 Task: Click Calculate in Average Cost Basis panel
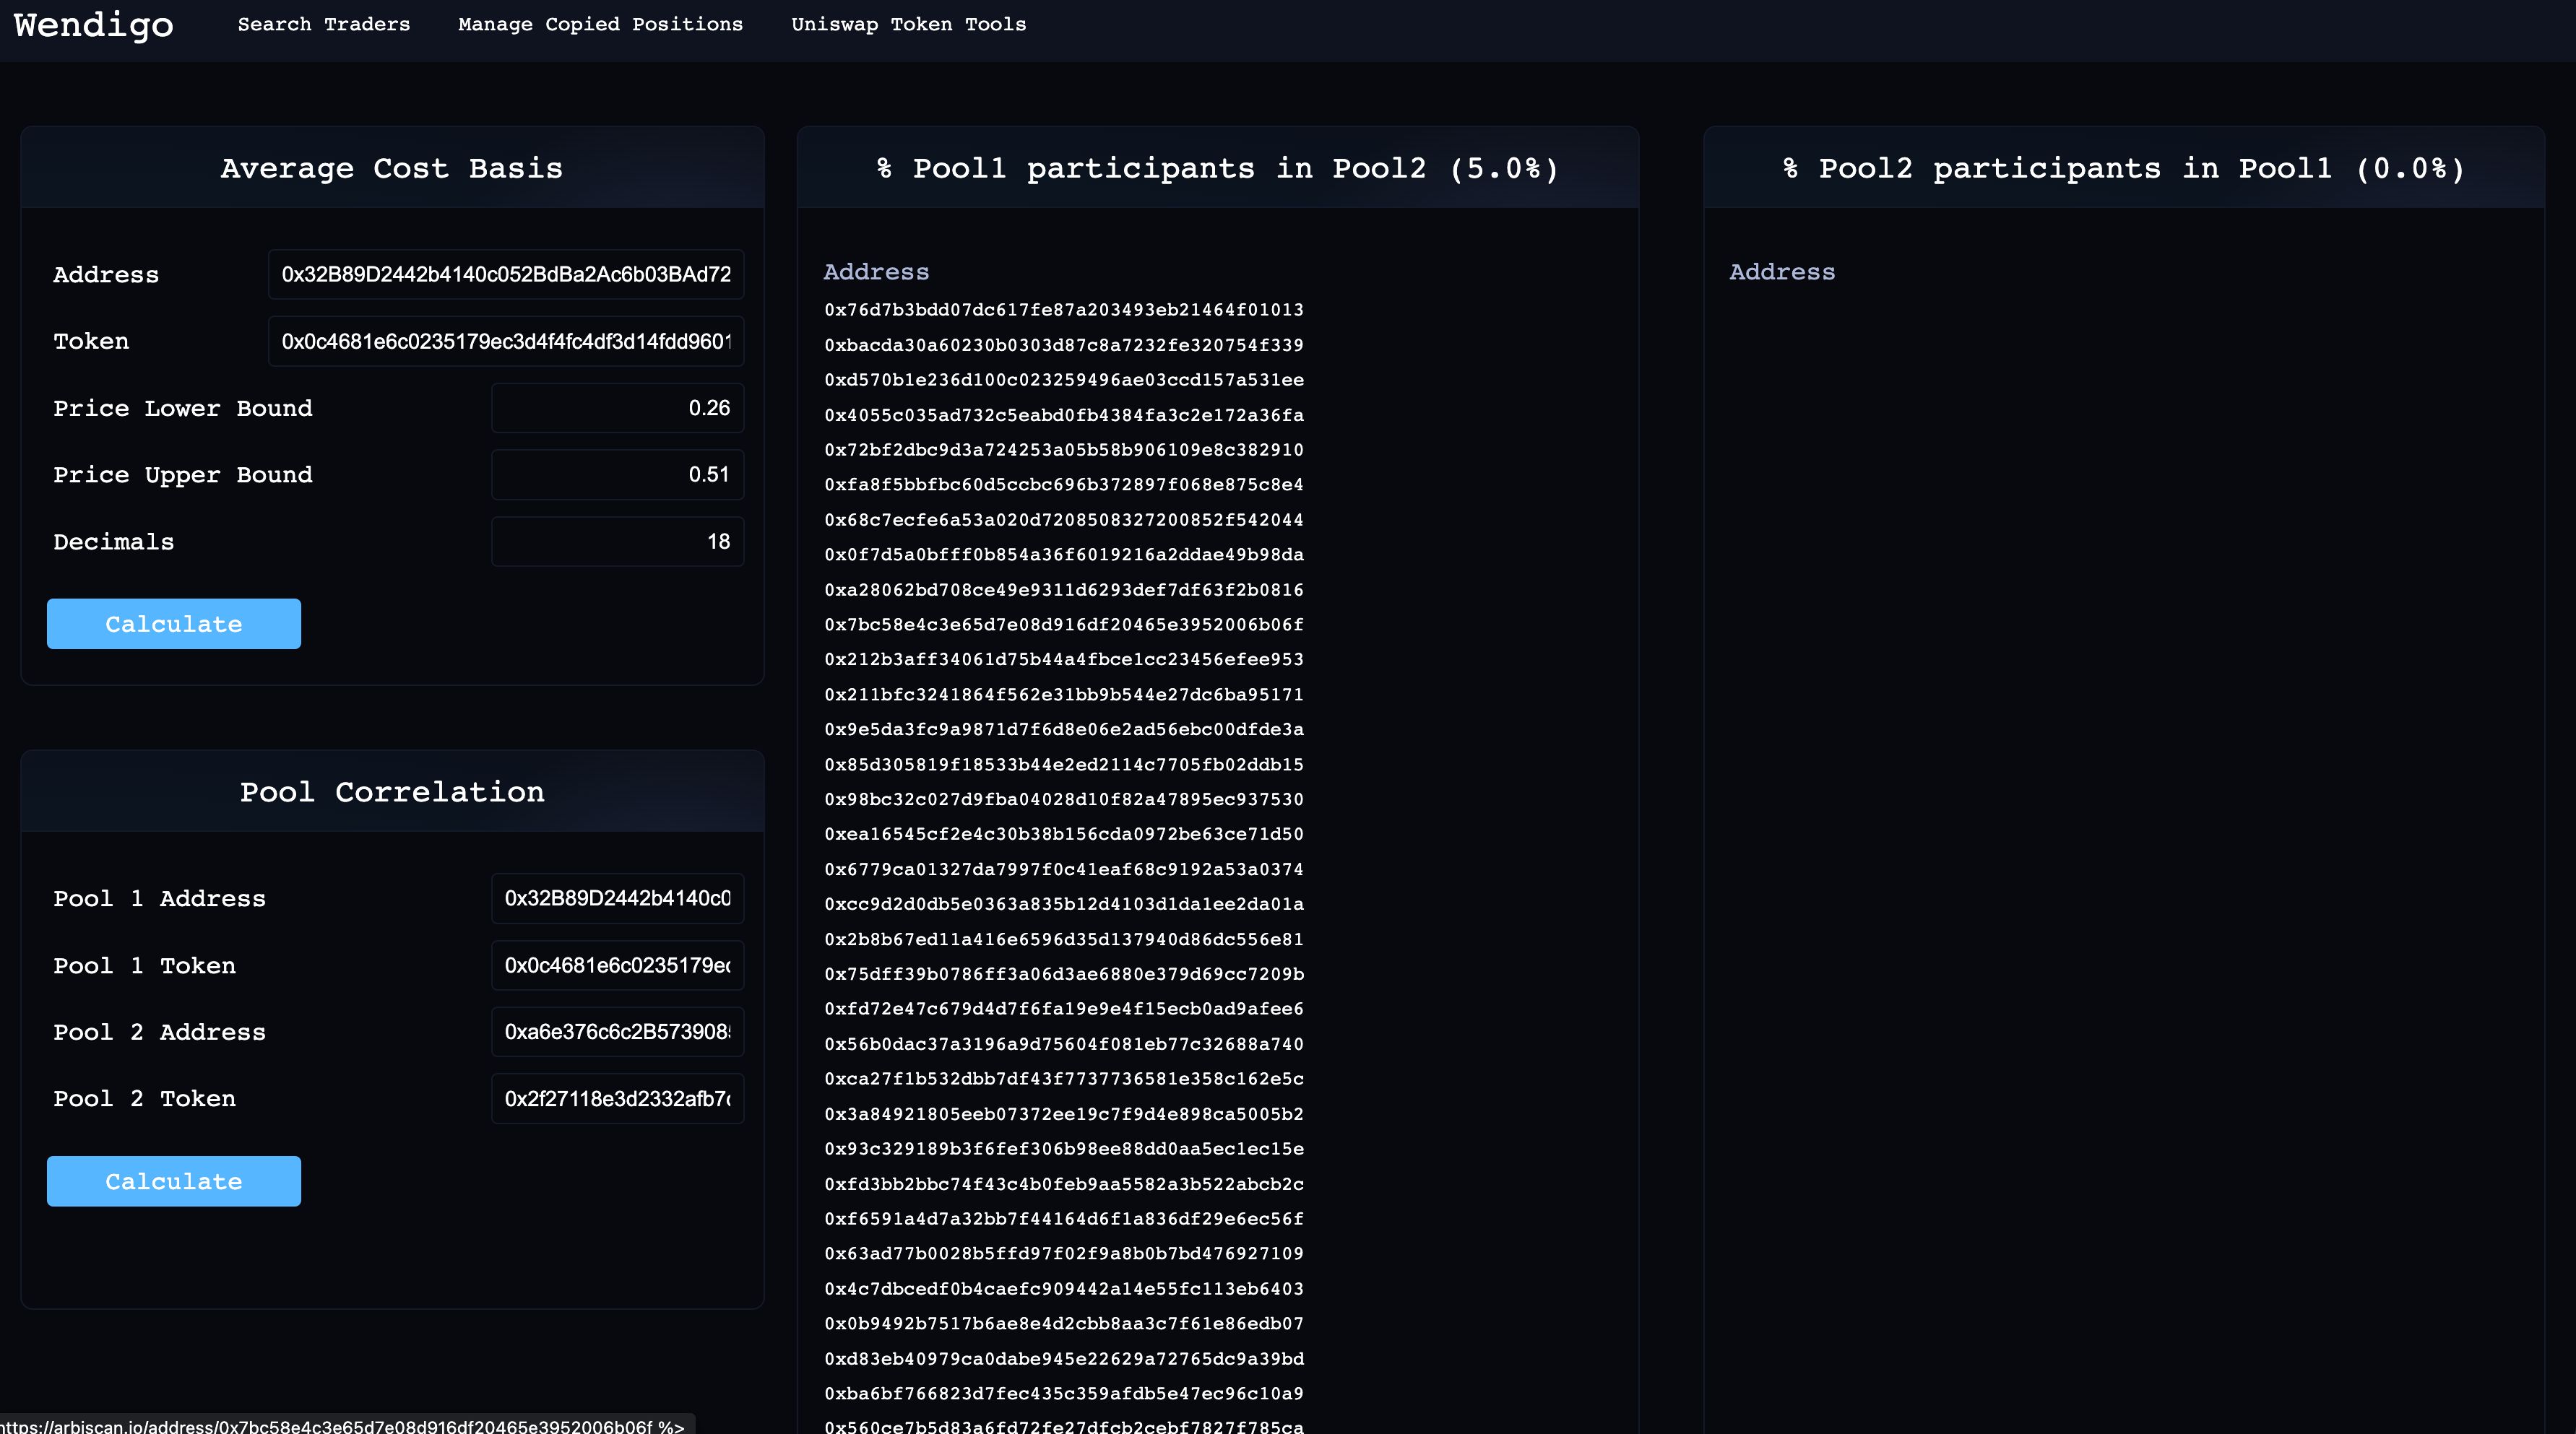coord(174,624)
